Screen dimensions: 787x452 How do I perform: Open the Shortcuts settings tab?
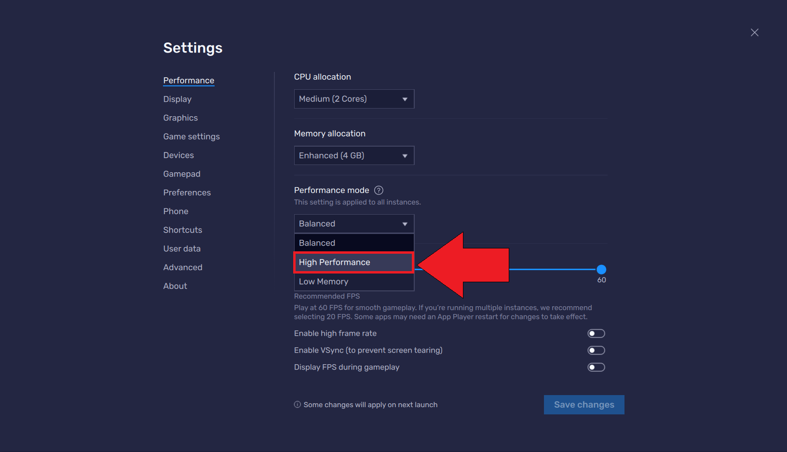coord(182,230)
